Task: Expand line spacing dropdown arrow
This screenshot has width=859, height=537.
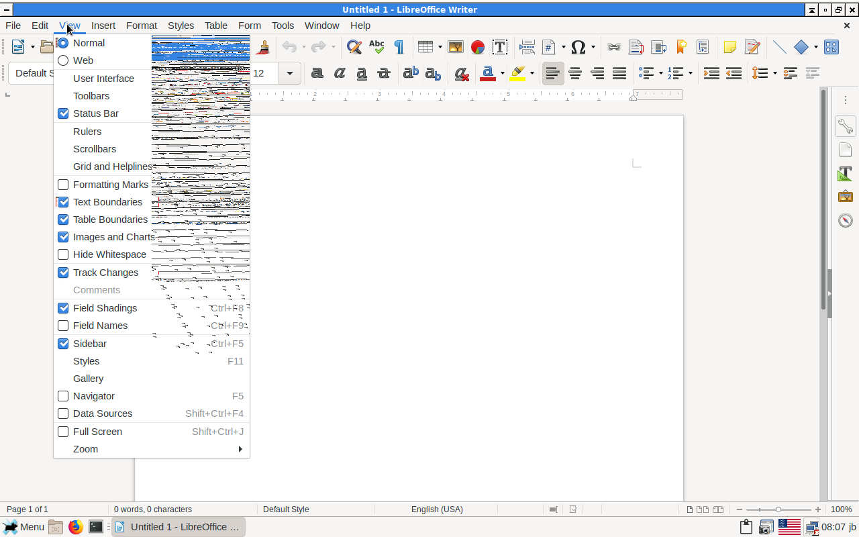Action: (x=775, y=73)
